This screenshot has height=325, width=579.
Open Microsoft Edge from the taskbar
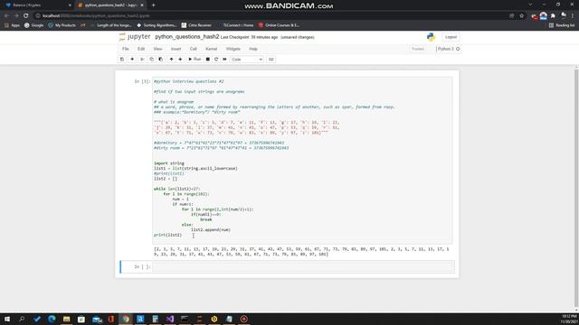[52, 319]
